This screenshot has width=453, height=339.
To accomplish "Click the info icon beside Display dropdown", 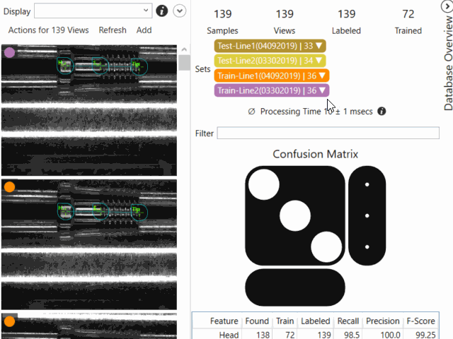I will coord(161,11).
